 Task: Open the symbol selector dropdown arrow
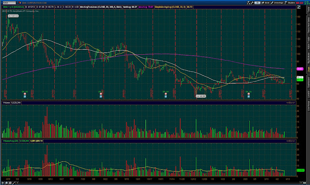click(x=17, y=3)
